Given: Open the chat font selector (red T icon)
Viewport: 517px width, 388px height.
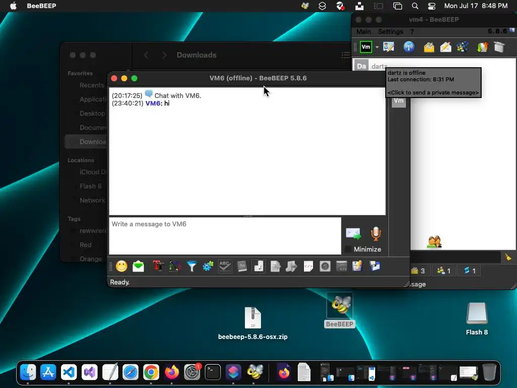Looking at the screenshot, I should [158, 266].
